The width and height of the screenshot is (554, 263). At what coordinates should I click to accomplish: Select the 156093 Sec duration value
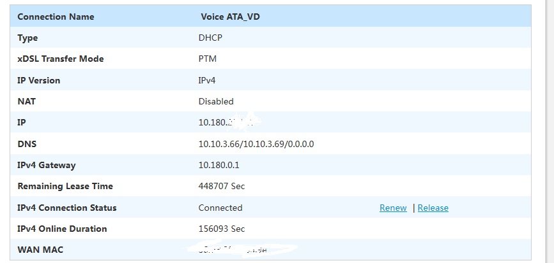click(x=221, y=229)
